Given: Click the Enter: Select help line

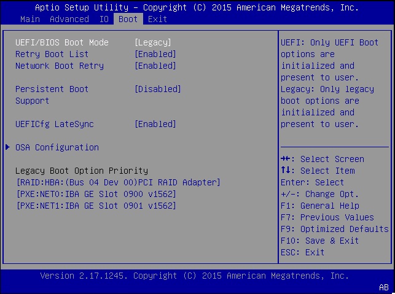Looking at the screenshot, I should 312,182.
